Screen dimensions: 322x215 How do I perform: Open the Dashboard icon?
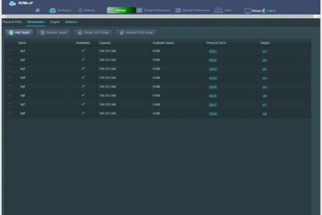pos(53,10)
